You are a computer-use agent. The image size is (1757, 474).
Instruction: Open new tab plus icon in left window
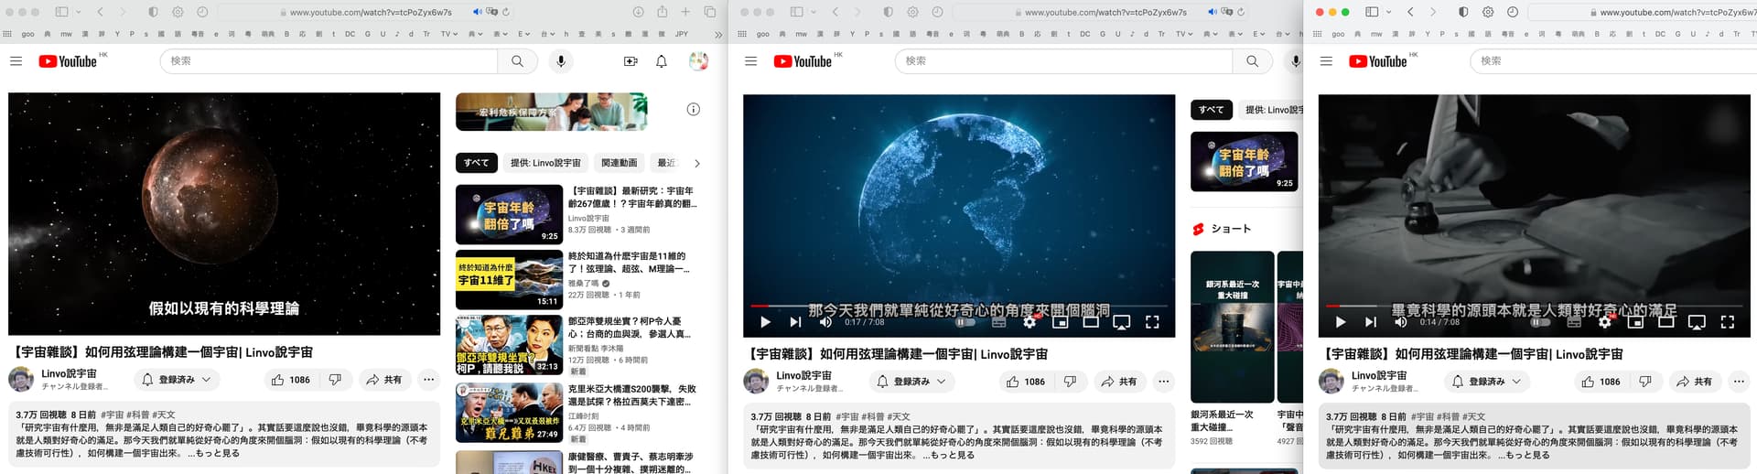(x=685, y=12)
